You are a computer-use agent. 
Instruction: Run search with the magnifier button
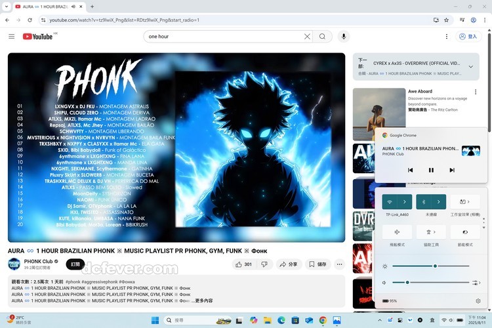point(322,37)
